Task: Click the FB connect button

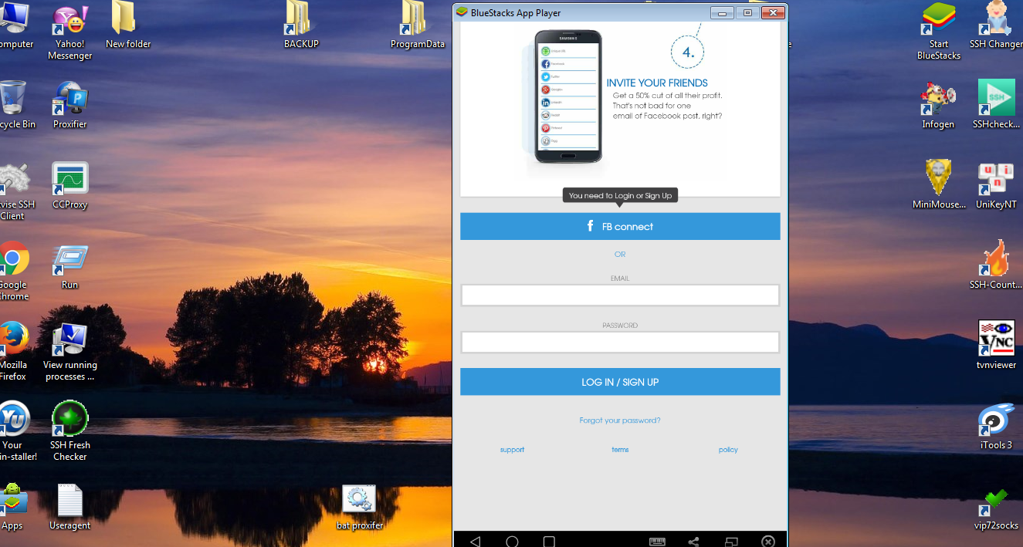Action: point(620,226)
